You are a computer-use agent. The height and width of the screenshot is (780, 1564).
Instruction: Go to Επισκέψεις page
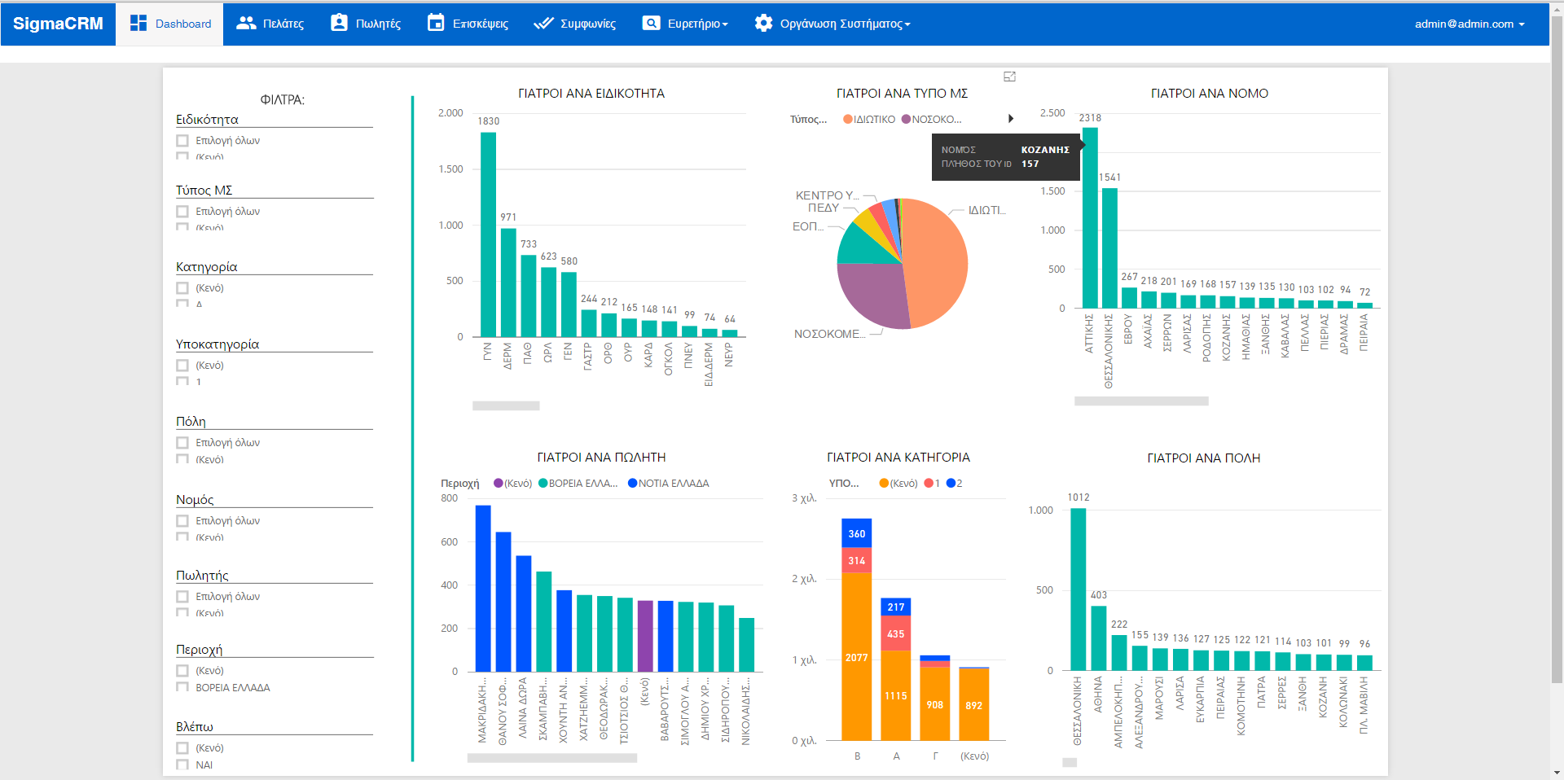468,24
